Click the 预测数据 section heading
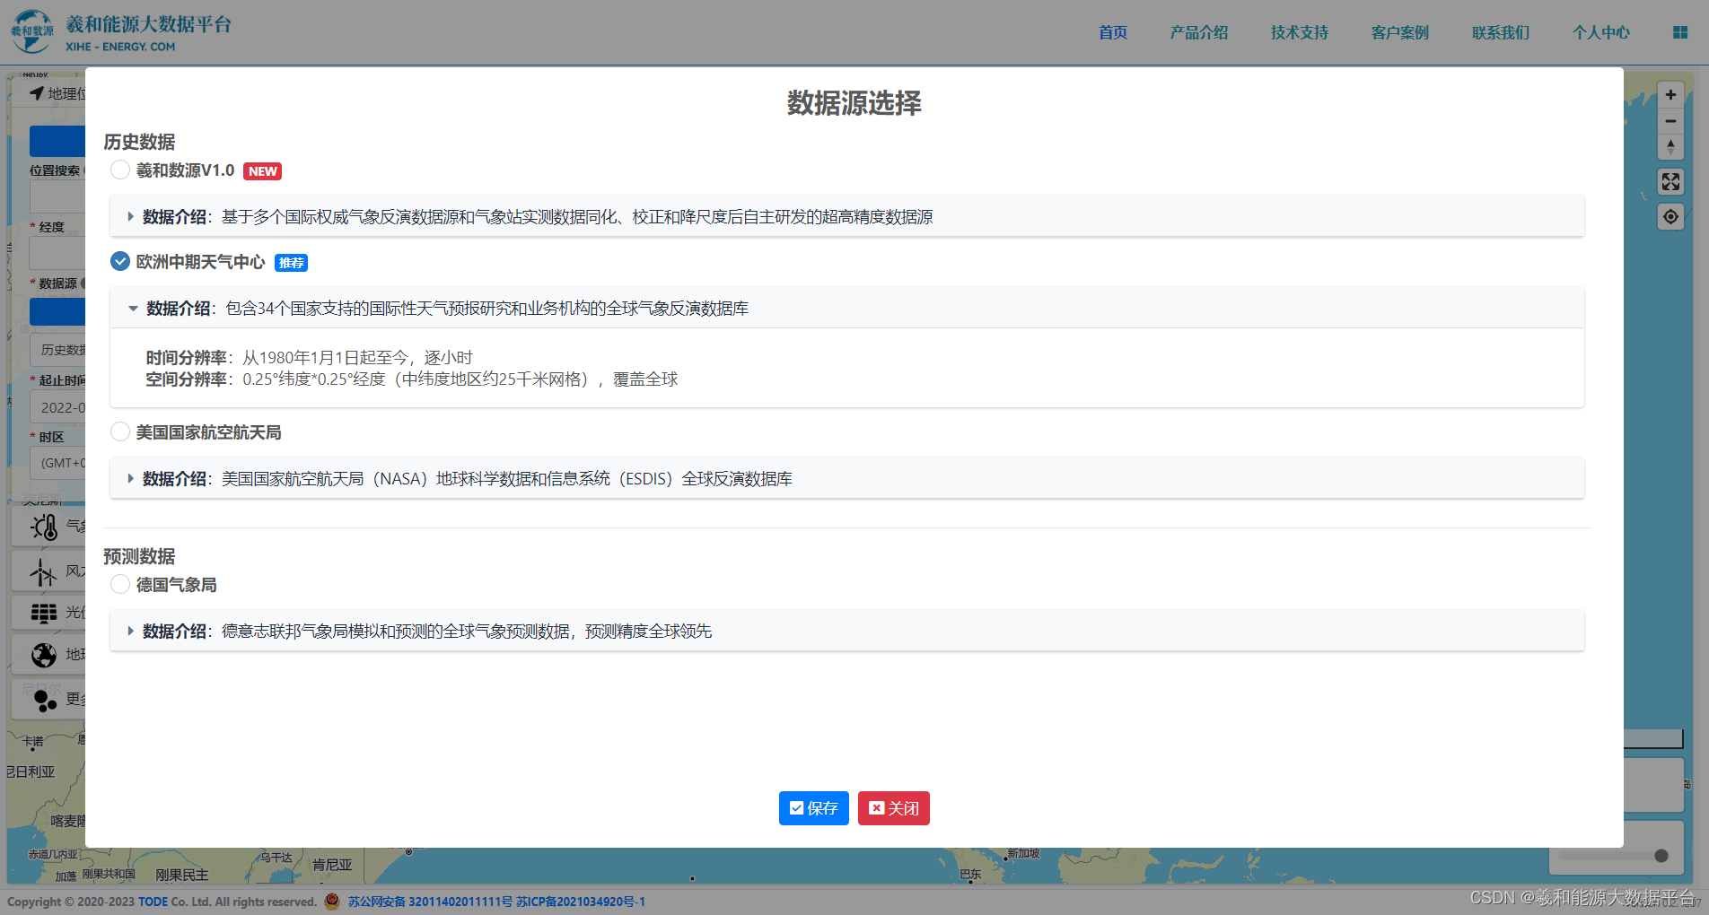The image size is (1709, 915). coord(139,556)
